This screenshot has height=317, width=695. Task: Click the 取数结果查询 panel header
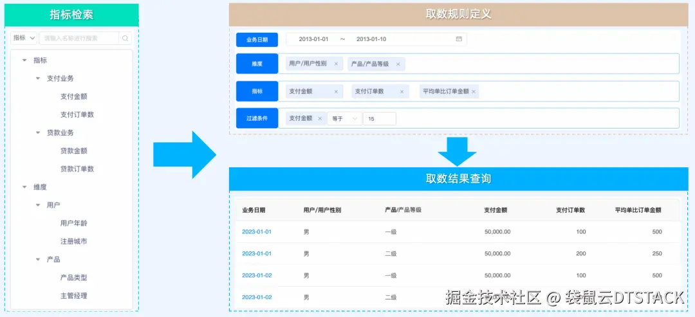click(x=458, y=179)
